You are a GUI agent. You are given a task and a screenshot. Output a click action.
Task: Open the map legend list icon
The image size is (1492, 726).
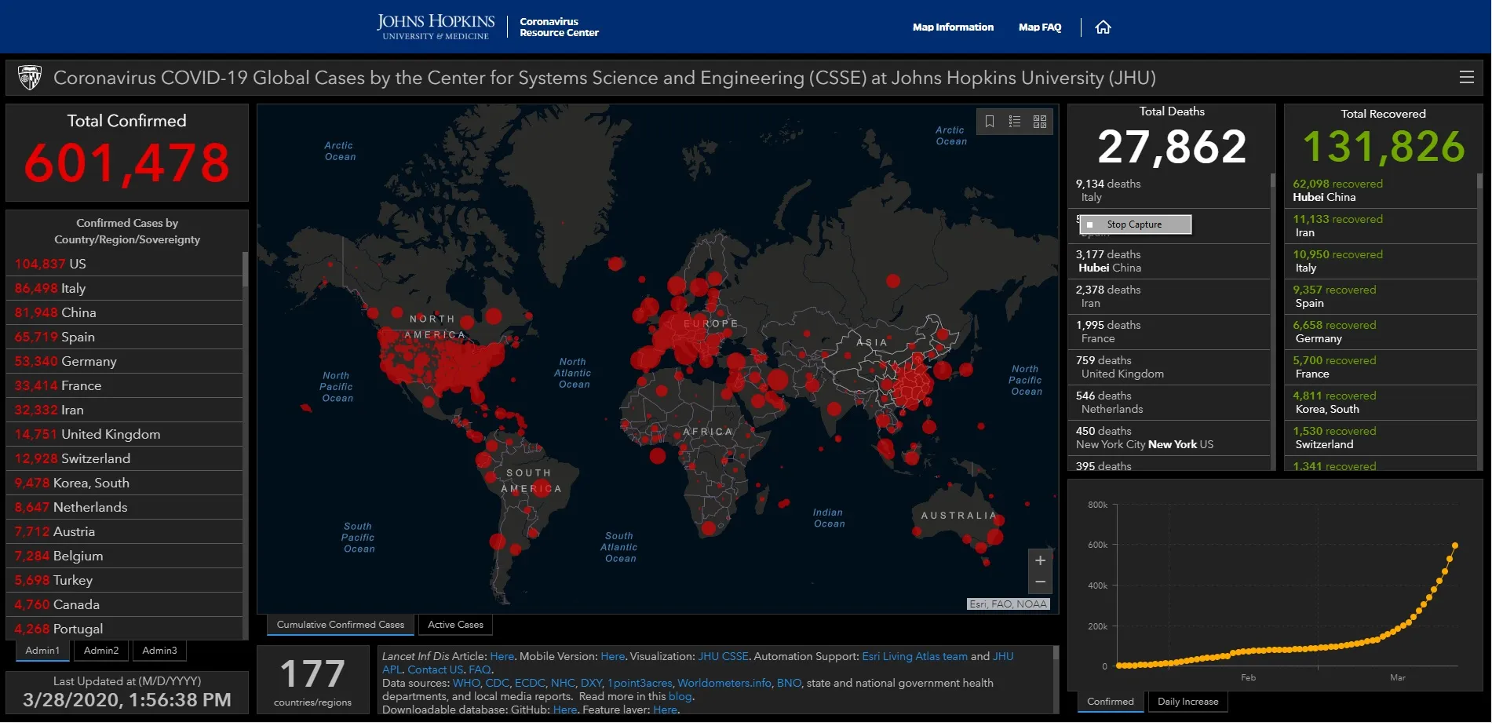coord(1015,122)
